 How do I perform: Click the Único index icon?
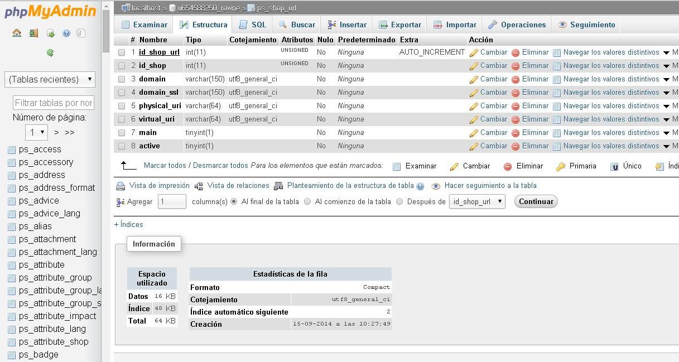pos(614,166)
